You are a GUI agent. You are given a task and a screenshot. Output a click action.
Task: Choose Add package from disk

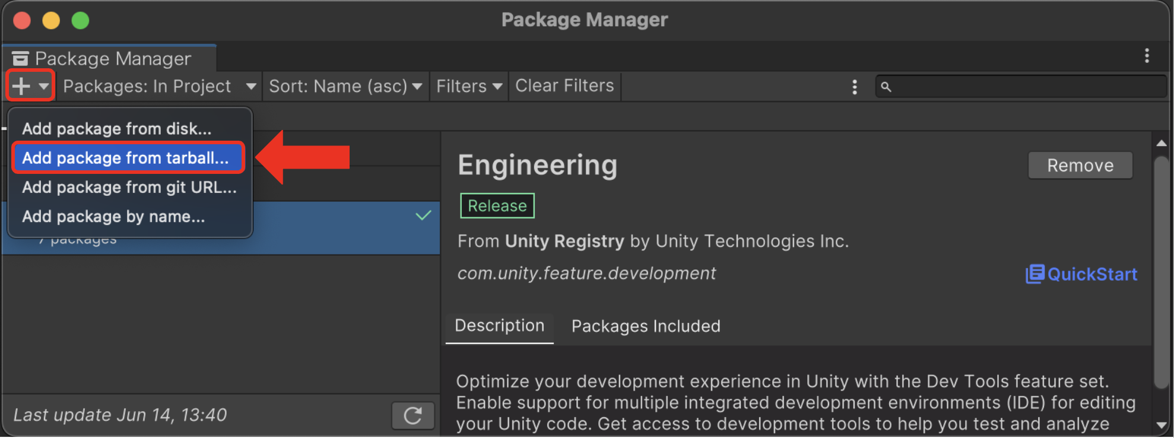click(x=117, y=129)
